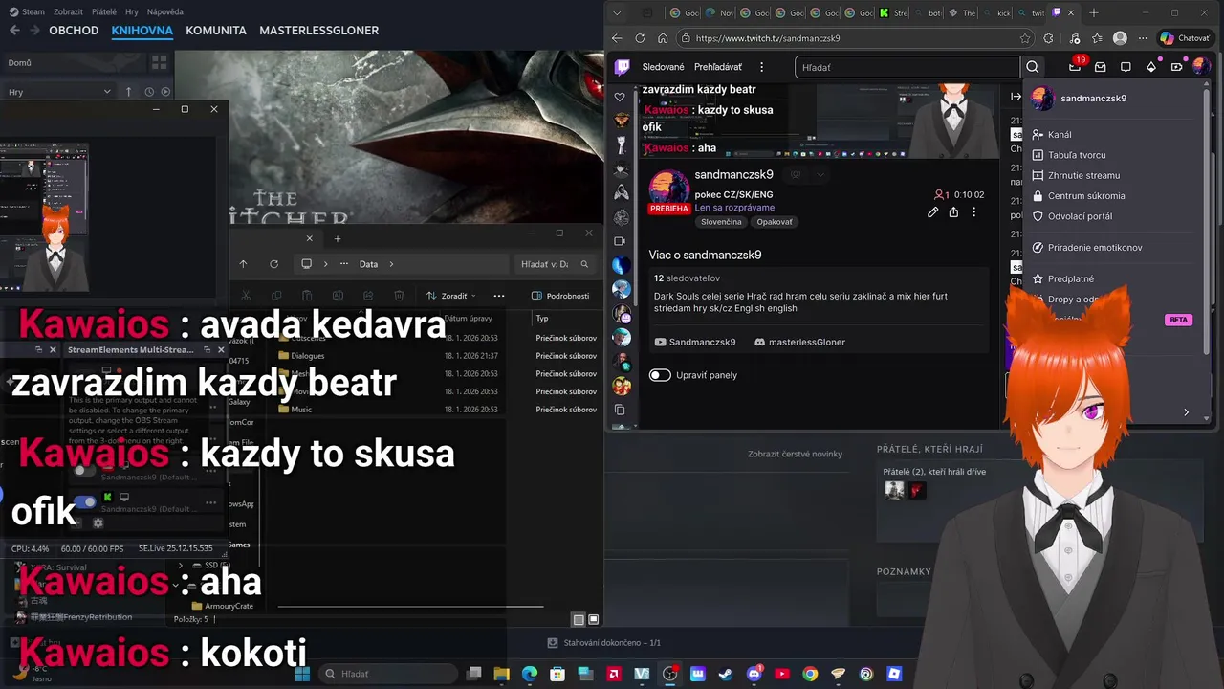Image resolution: width=1224 pixels, height=689 pixels.
Task: Open Chrome from the Windows taskbar
Action: click(810, 674)
